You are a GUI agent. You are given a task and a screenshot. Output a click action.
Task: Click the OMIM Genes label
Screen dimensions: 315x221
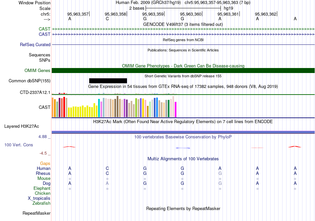[x=37, y=70]
